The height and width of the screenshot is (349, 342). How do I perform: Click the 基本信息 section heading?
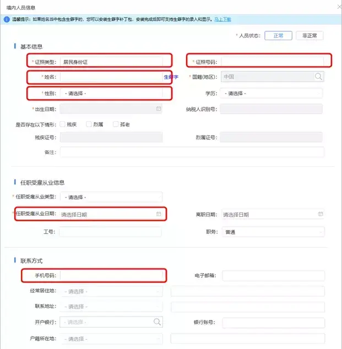pos(31,47)
